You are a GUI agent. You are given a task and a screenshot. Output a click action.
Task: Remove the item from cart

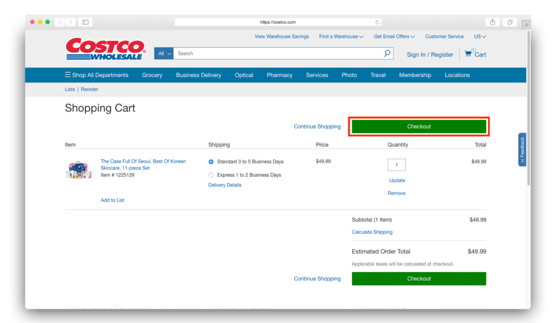click(x=396, y=193)
